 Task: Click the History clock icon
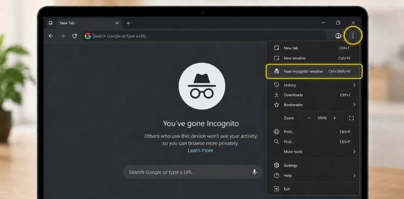[277, 85]
